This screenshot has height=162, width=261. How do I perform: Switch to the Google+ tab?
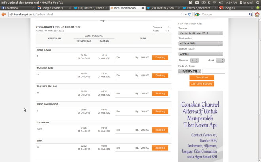pos(236,8)
